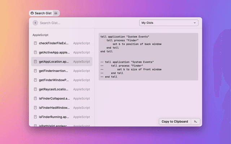Image resolution: width=231 pixels, height=144 pixels.
Task: Click the chevron arrow in My Gists selector
Action: click(195, 23)
